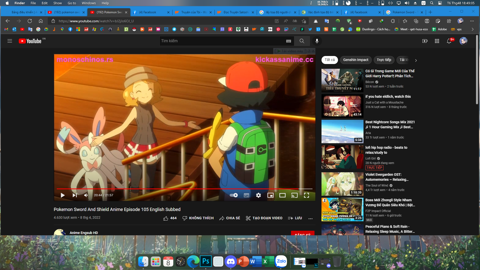480x270 pixels.
Task: Enter fullscreen video mode
Action: tap(306, 195)
